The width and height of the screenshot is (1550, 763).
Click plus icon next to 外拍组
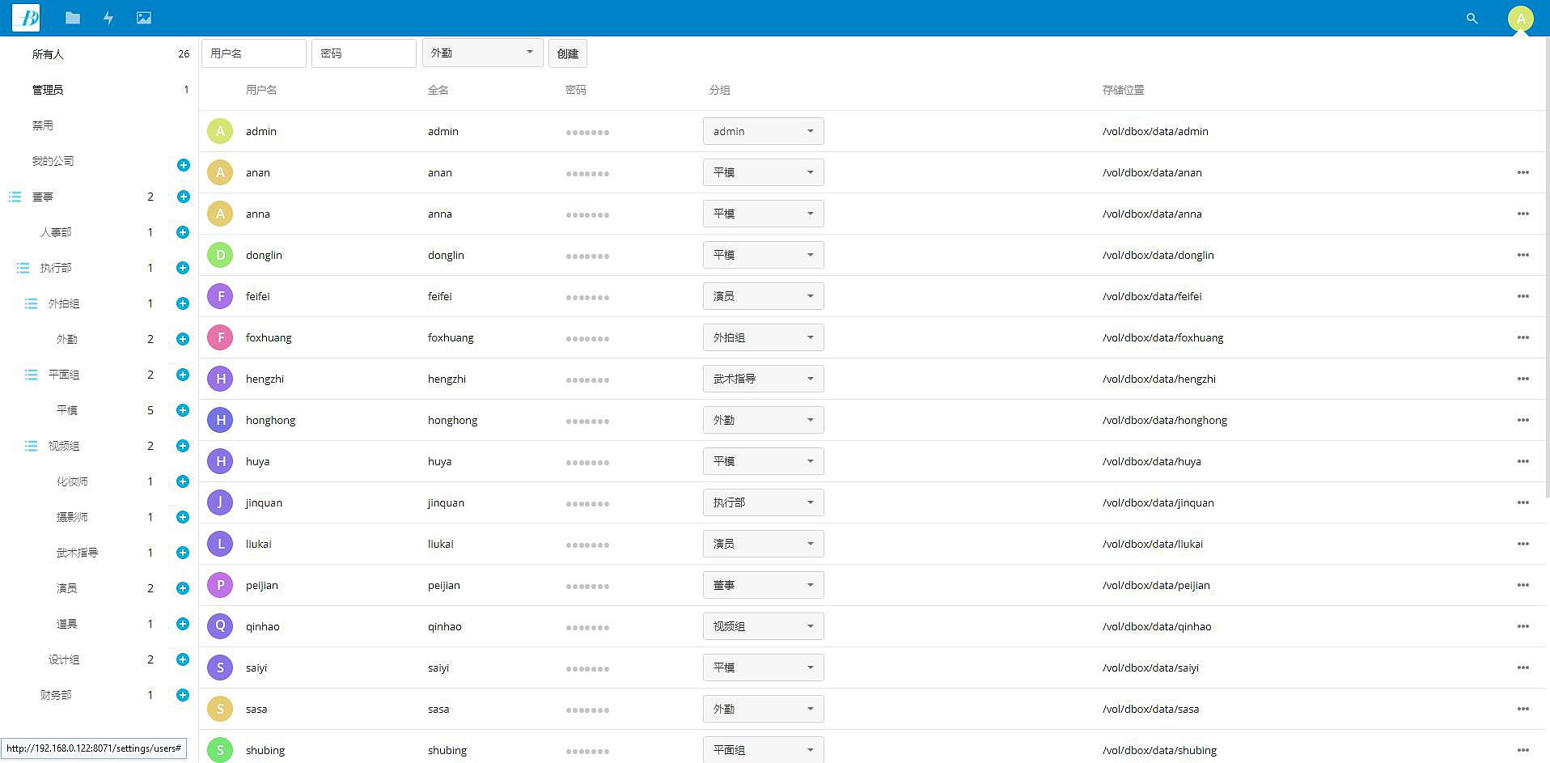pyautogui.click(x=183, y=303)
